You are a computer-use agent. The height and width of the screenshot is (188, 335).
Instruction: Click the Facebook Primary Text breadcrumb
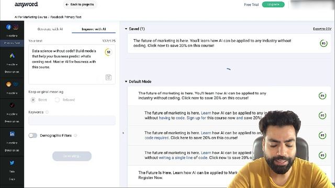click(66, 17)
